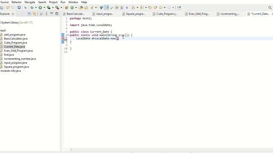The image size is (273, 153).
Task: Click the Skip All Breakpoints icon
Action: click(x=26, y=8)
